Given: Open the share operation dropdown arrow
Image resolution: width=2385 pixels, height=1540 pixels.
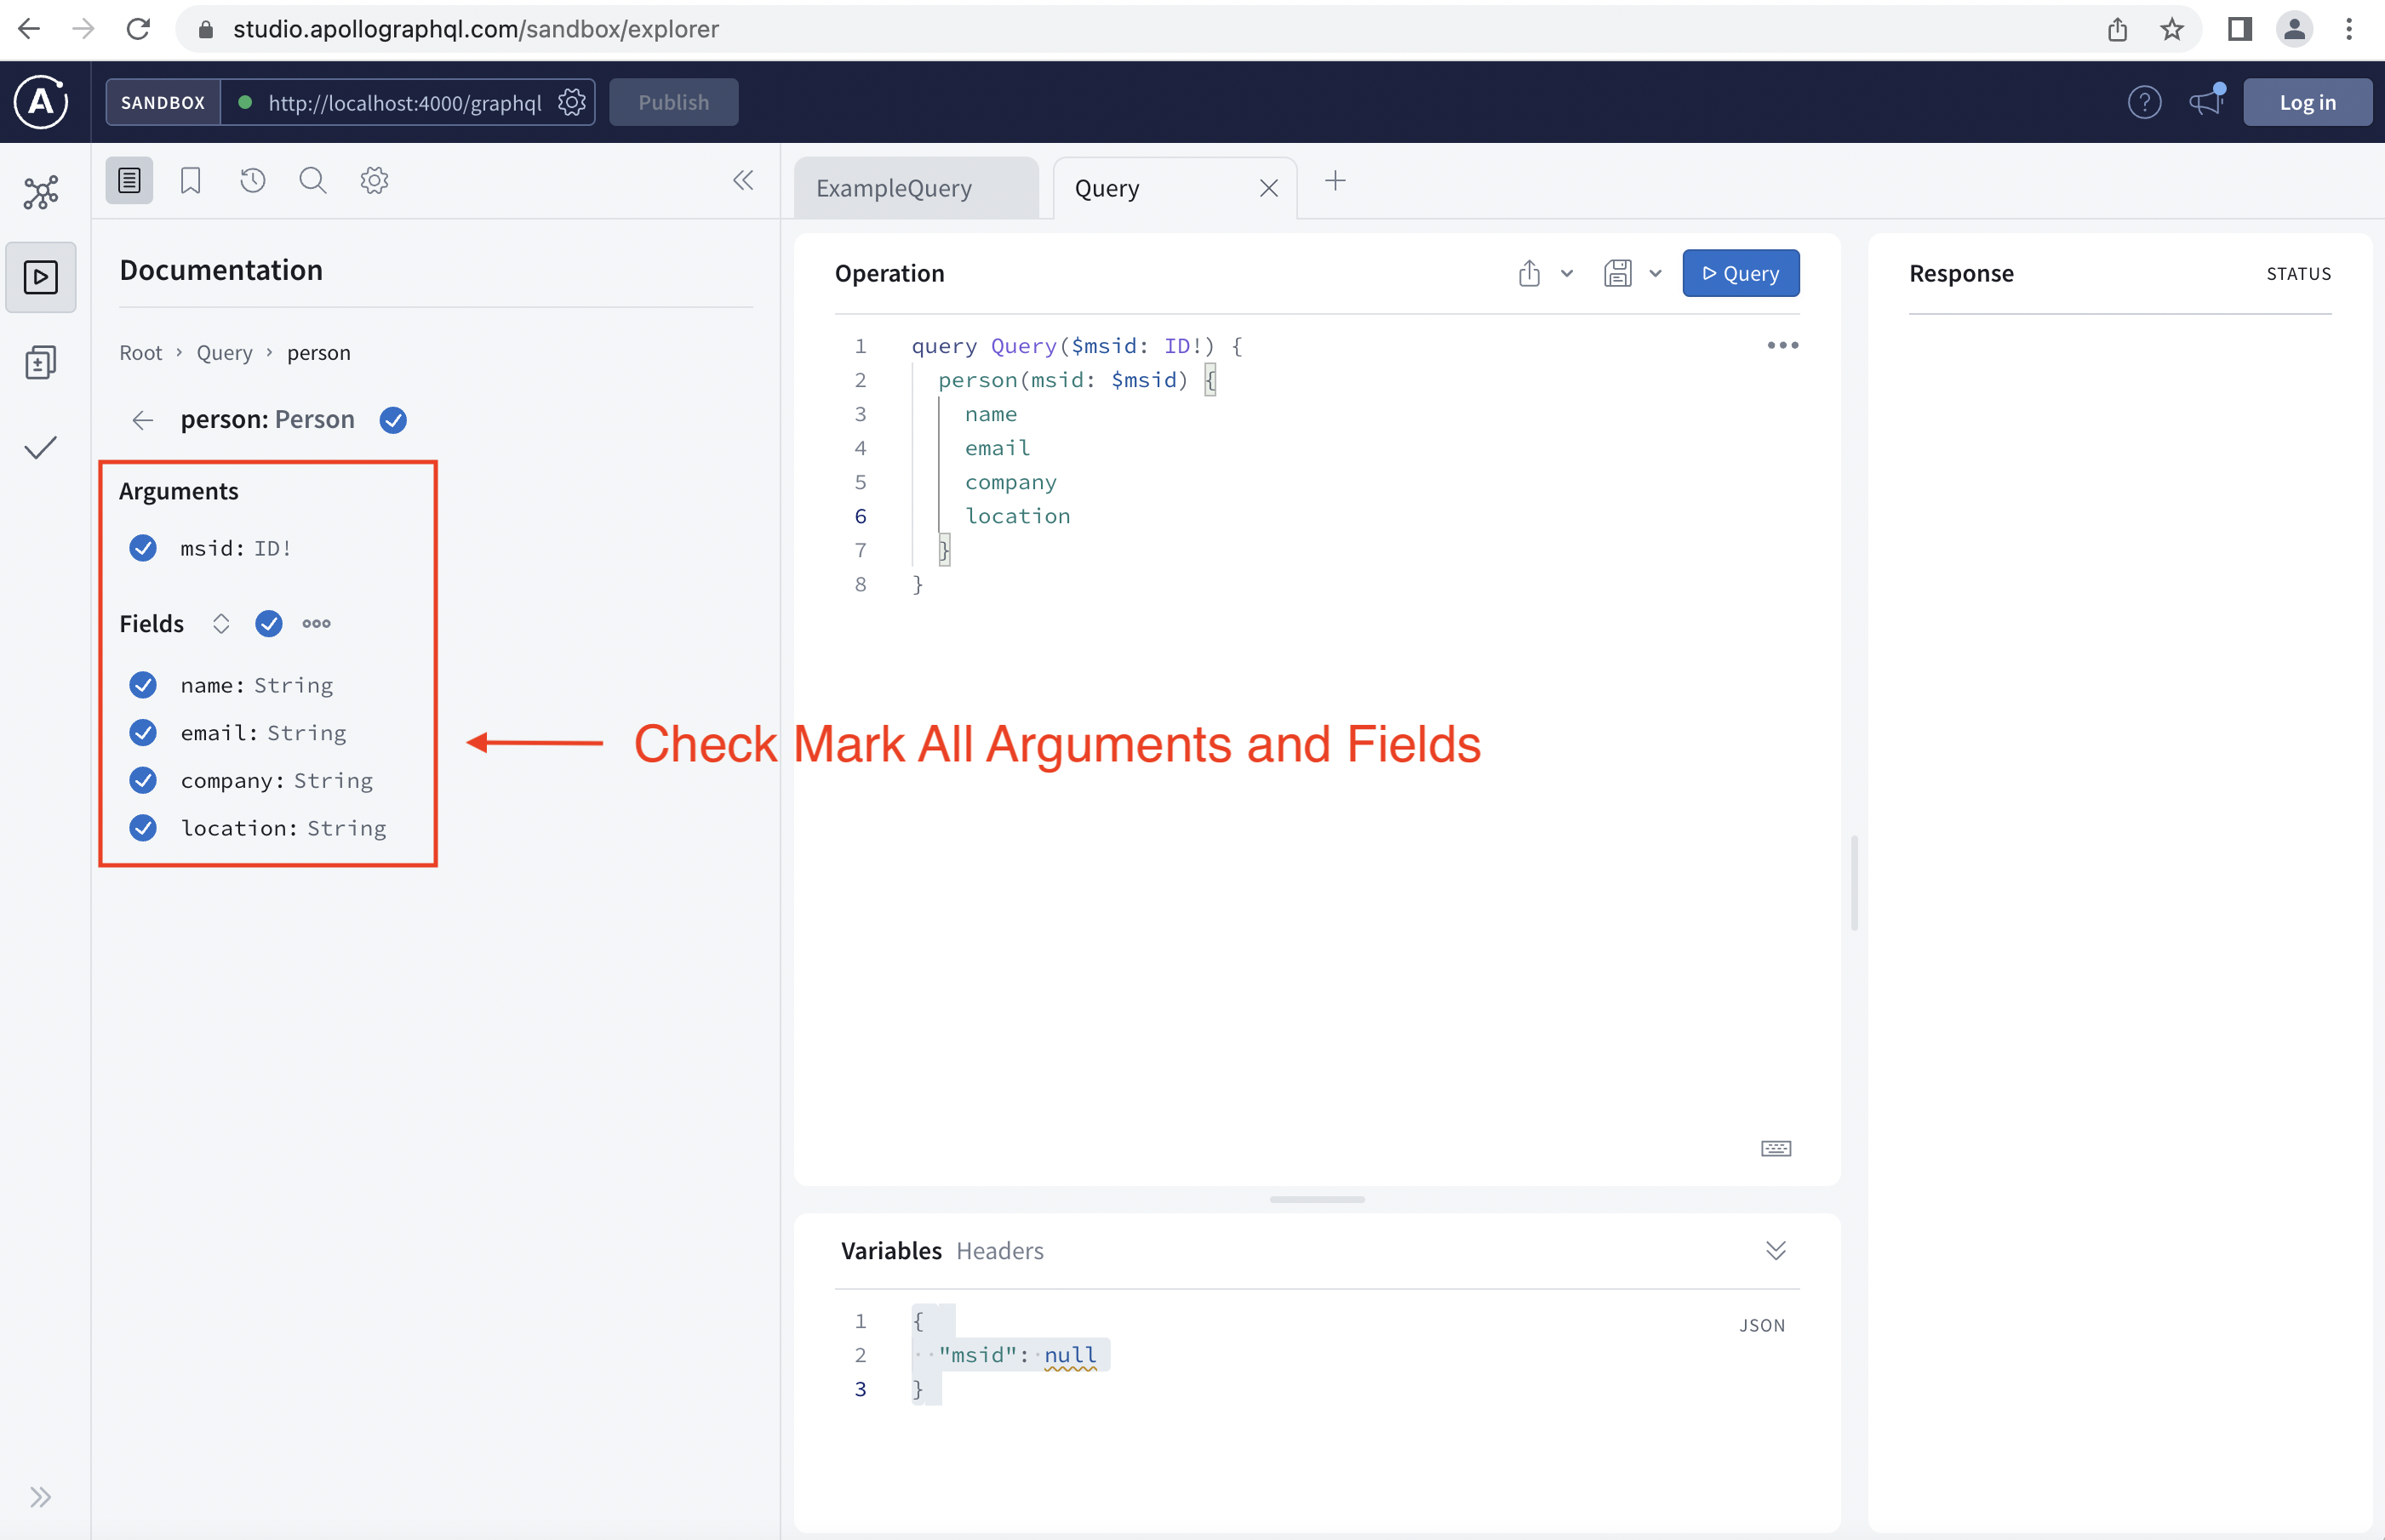Looking at the screenshot, I should tap(1568, 274).
